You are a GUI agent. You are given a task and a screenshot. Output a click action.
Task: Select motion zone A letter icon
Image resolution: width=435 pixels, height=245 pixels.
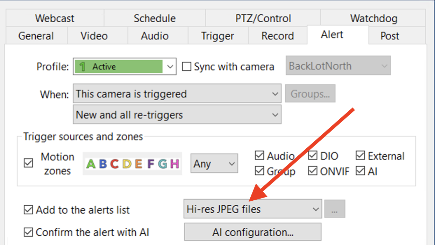click(91, 164)
